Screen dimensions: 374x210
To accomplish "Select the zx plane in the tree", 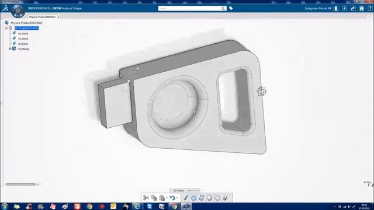I will point(23,44).
